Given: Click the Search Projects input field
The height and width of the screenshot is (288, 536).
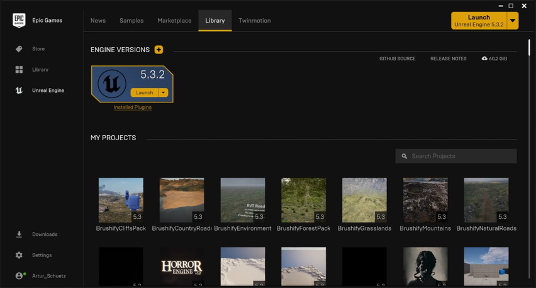Looking at the screenshot, I should (456, 156).
